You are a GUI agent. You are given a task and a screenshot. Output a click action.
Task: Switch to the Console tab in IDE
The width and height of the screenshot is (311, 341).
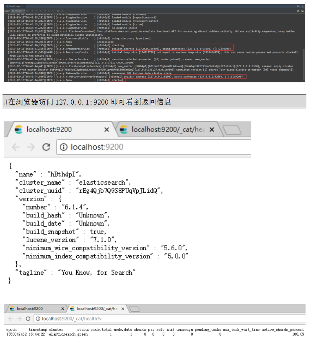(18, 11)
